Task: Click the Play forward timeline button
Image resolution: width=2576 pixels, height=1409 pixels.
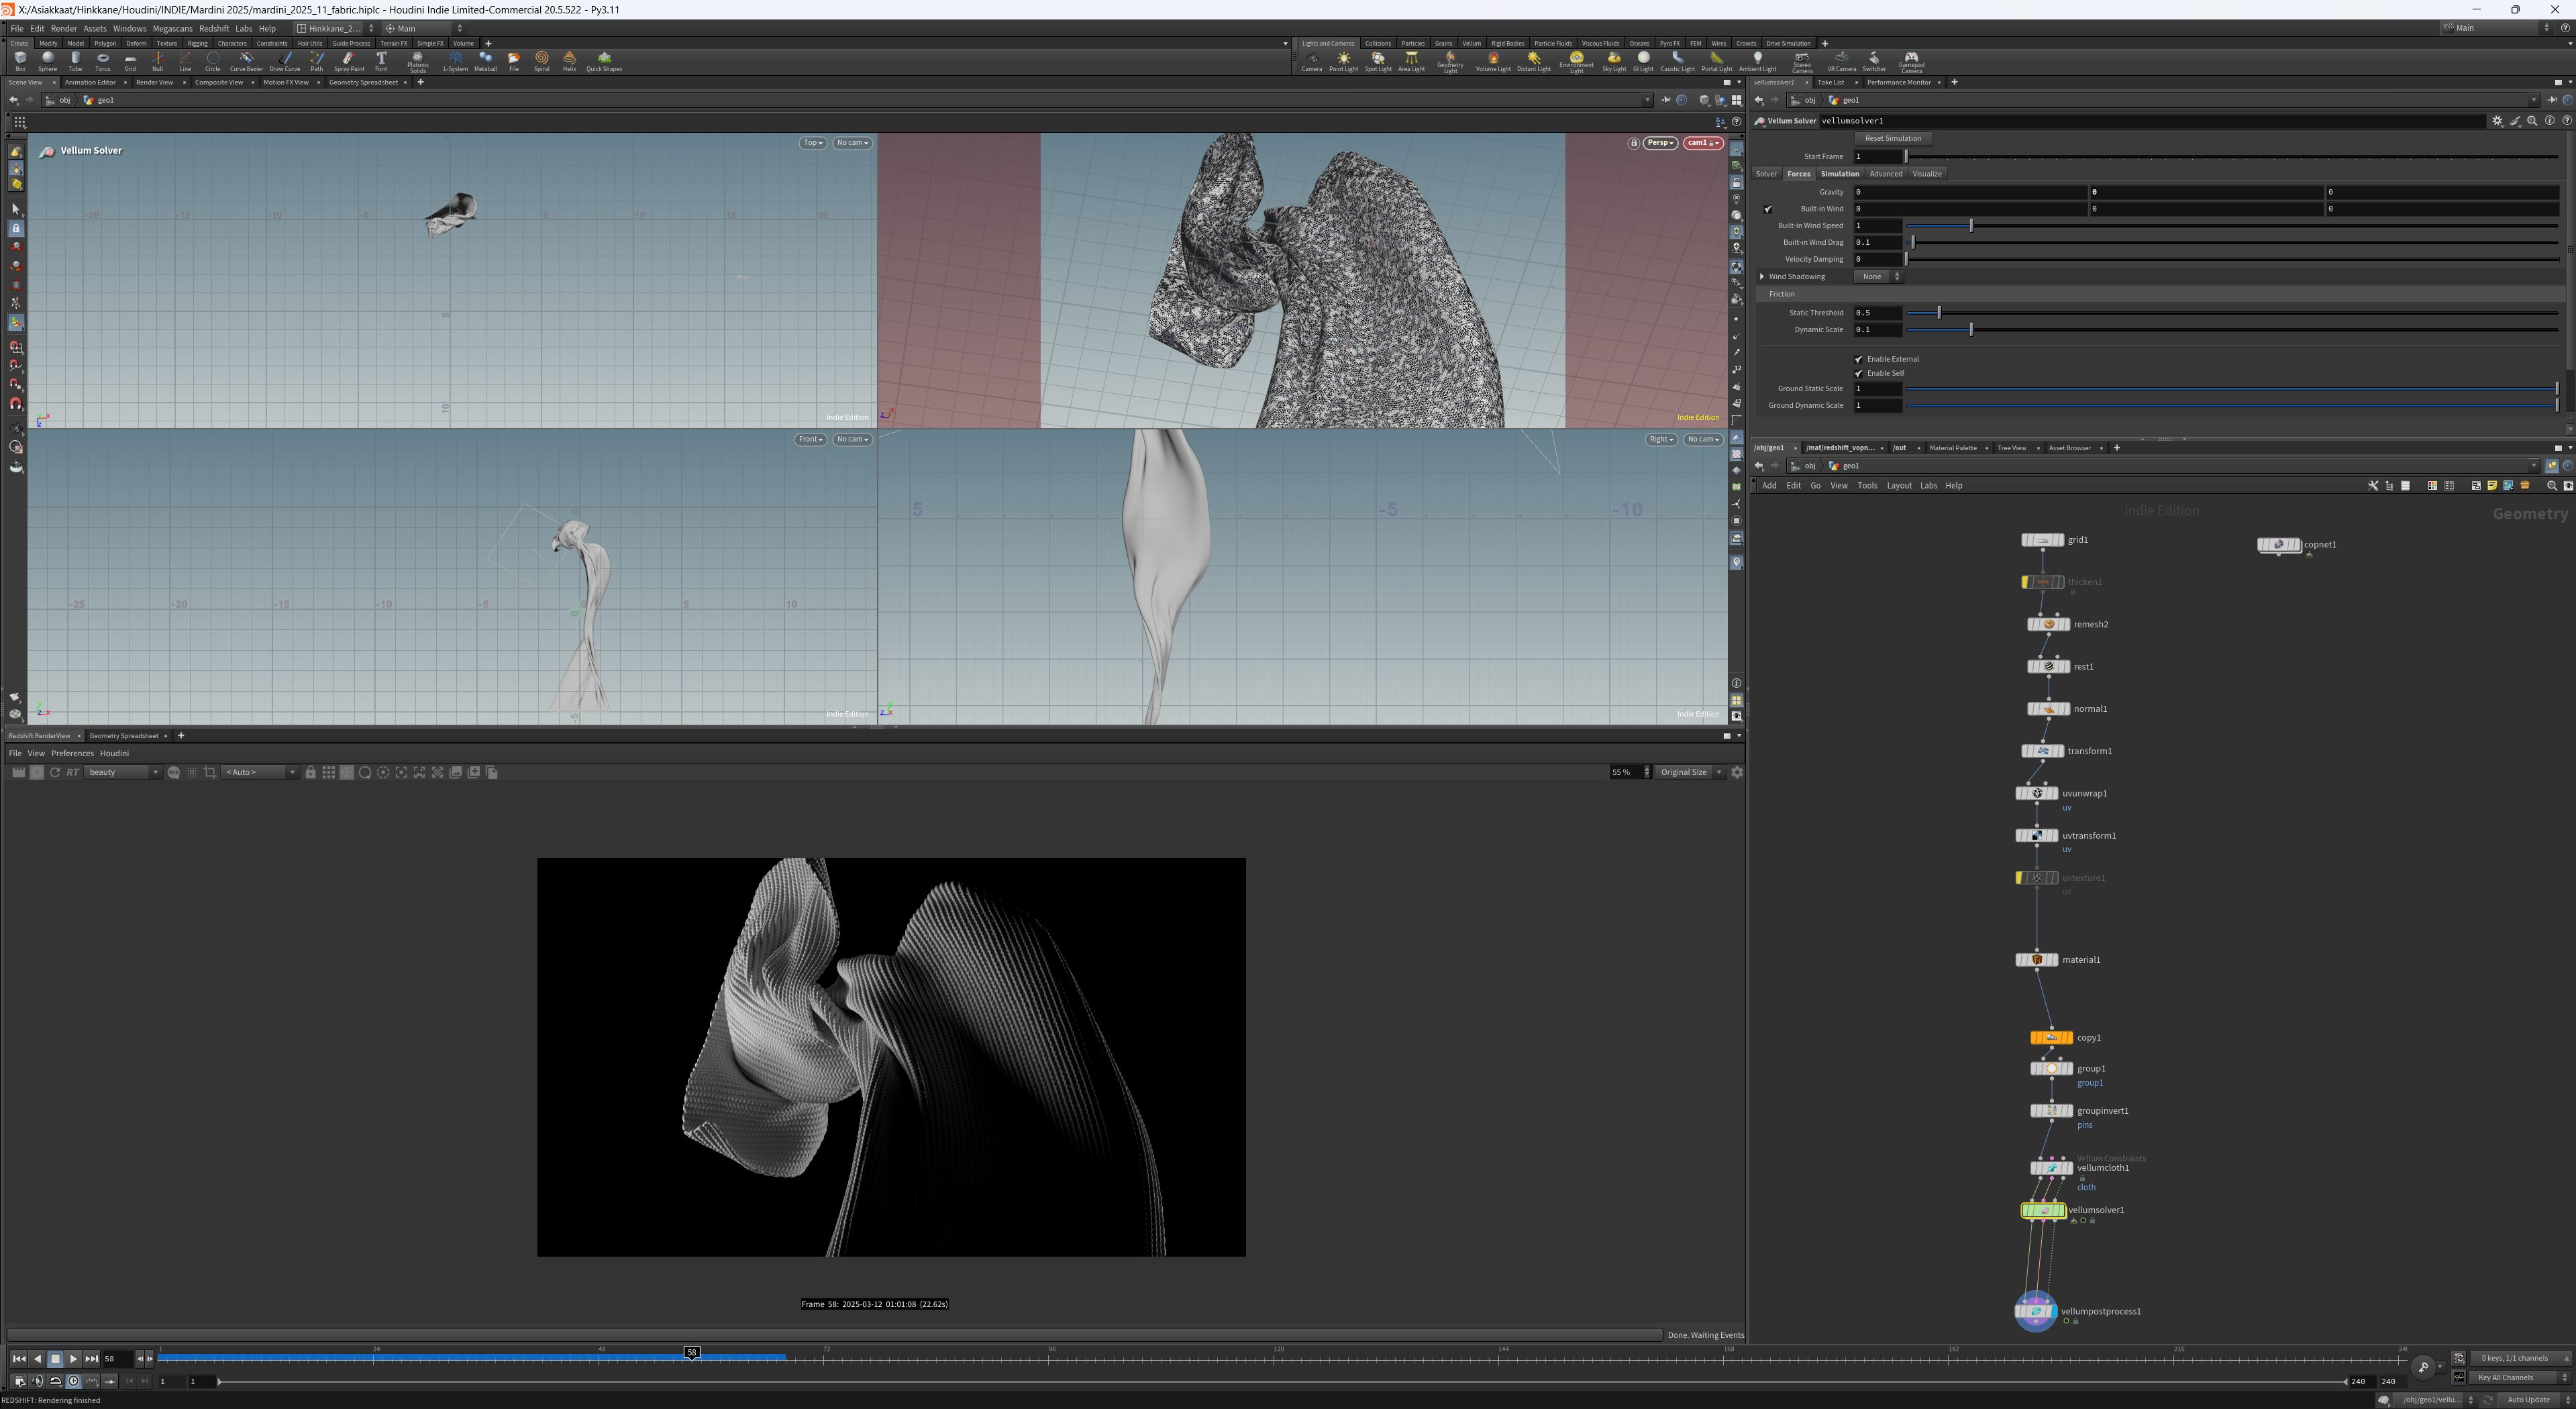Action: [73, 1358]
